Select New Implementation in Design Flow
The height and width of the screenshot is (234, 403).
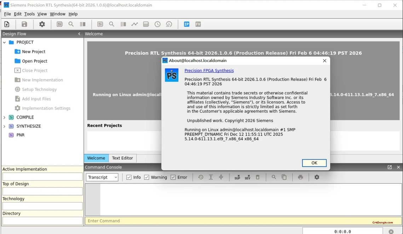pyautogui.click(x=42, y=80)
